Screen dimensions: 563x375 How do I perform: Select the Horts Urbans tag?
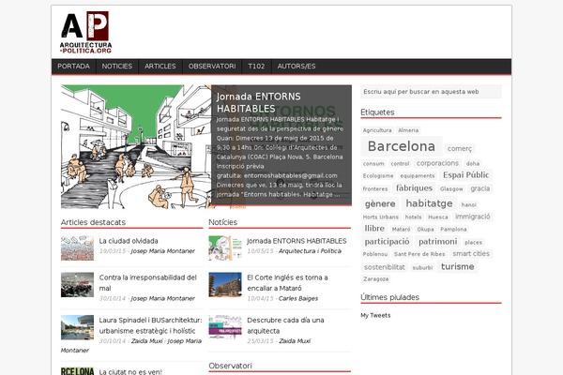pyautogui.click(x=381, y=217)
